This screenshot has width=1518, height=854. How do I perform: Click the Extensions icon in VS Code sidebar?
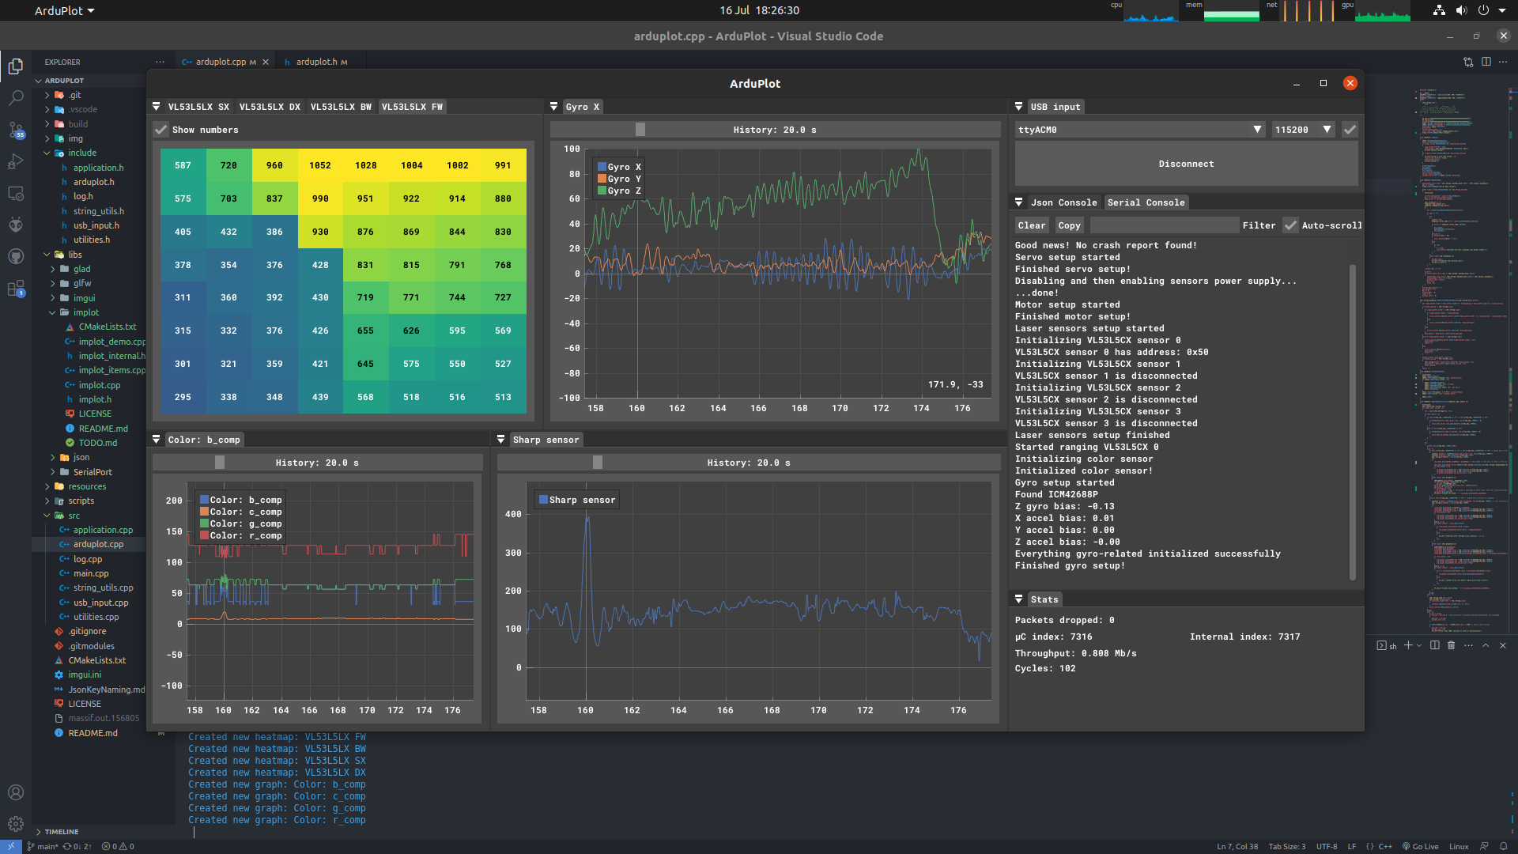16,290
